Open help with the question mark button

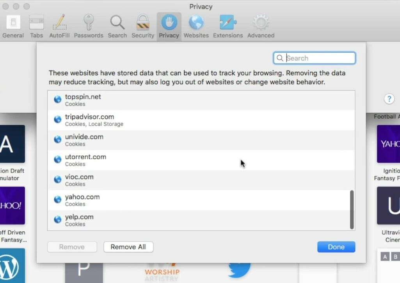coord(389,99)
